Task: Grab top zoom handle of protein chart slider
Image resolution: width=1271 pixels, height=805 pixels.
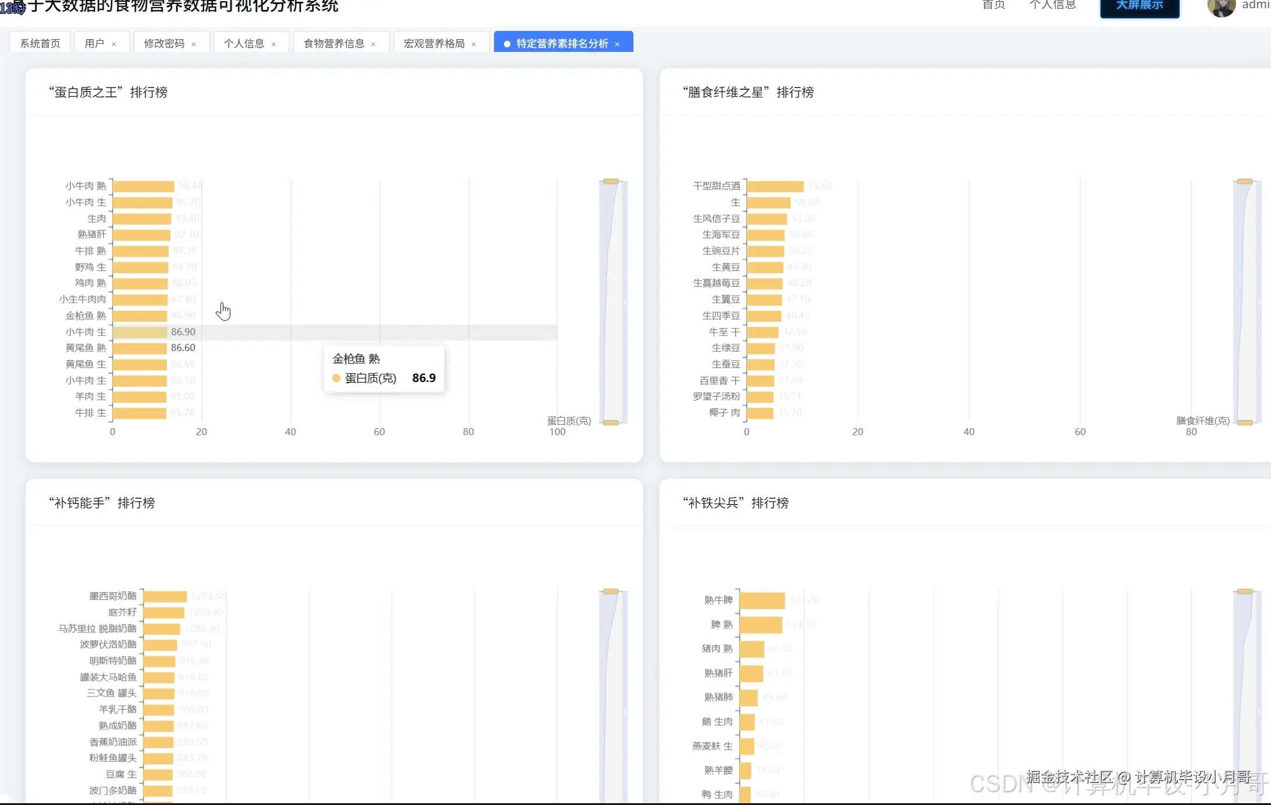Action: [611, 181]
